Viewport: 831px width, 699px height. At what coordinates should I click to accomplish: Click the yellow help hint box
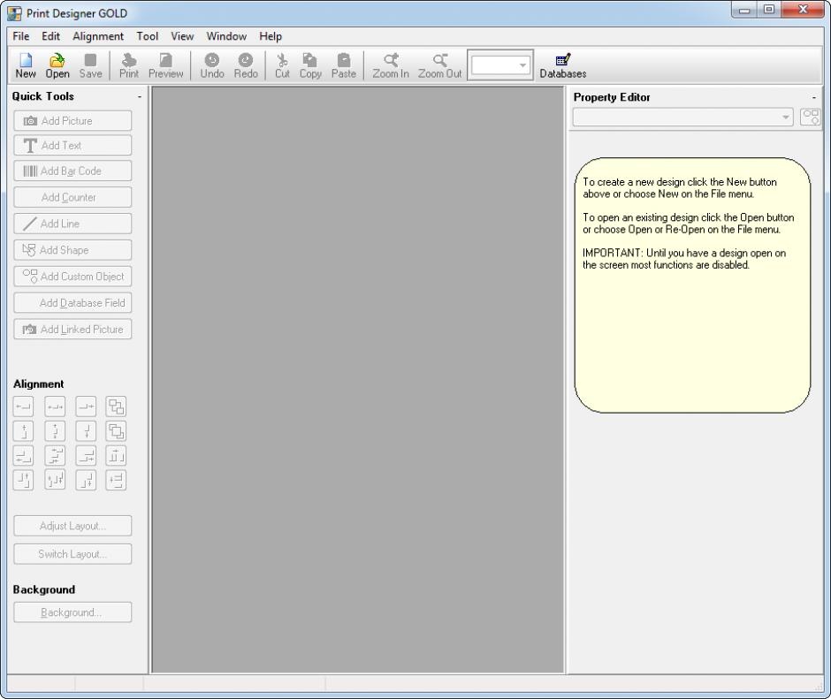click(693, 285)
